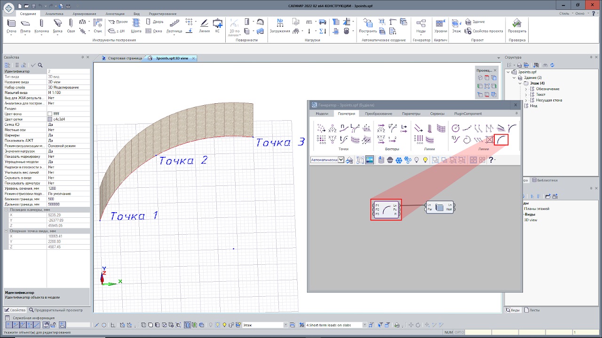Screen dimensions: 602x338
Task: Open the Автоматически dropdown in Generator
Action: pyautogui.click(x=341, y=160)
